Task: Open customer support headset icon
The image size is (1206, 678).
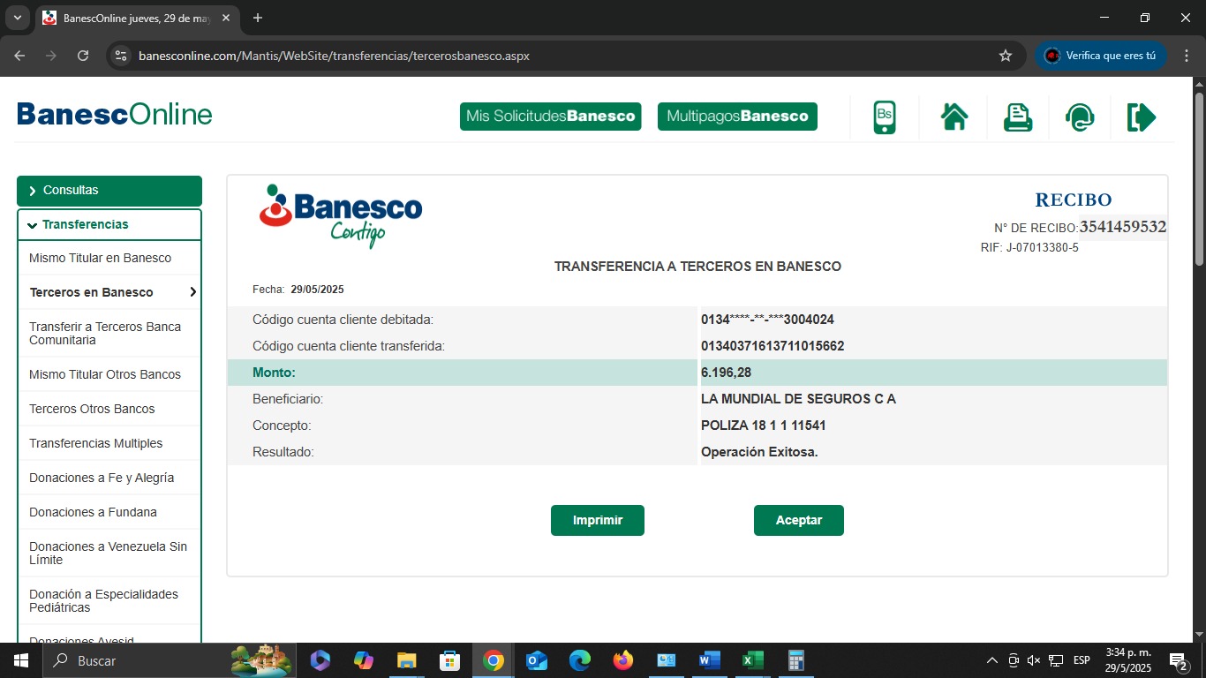Action: 1080,117
